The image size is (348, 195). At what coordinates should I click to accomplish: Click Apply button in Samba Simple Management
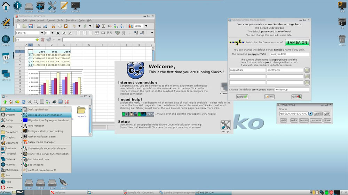click(x=242, y=97)
